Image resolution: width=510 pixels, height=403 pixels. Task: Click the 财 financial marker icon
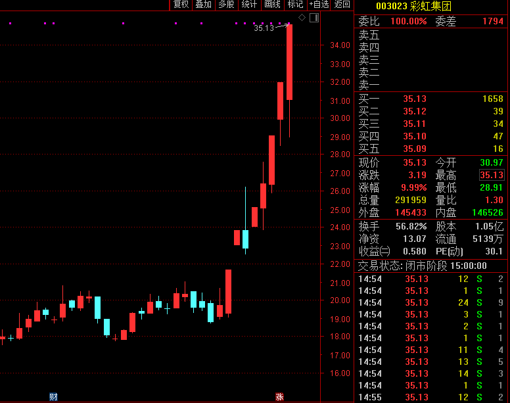pos(53,396)
